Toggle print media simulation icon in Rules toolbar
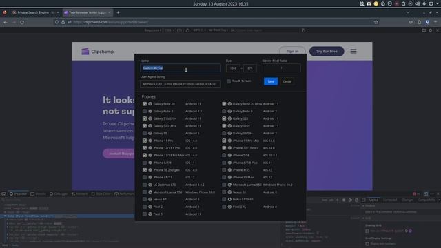The width and height of the screenshot is (441, 248). tap(357, 200)
